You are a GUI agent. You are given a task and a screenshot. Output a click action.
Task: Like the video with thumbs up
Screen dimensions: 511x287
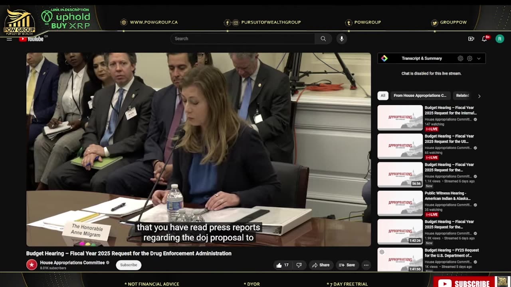point(282,265)
